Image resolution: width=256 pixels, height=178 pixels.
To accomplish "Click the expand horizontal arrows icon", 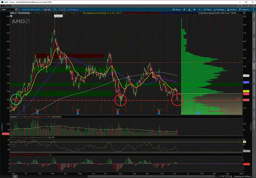I will 221,176.
